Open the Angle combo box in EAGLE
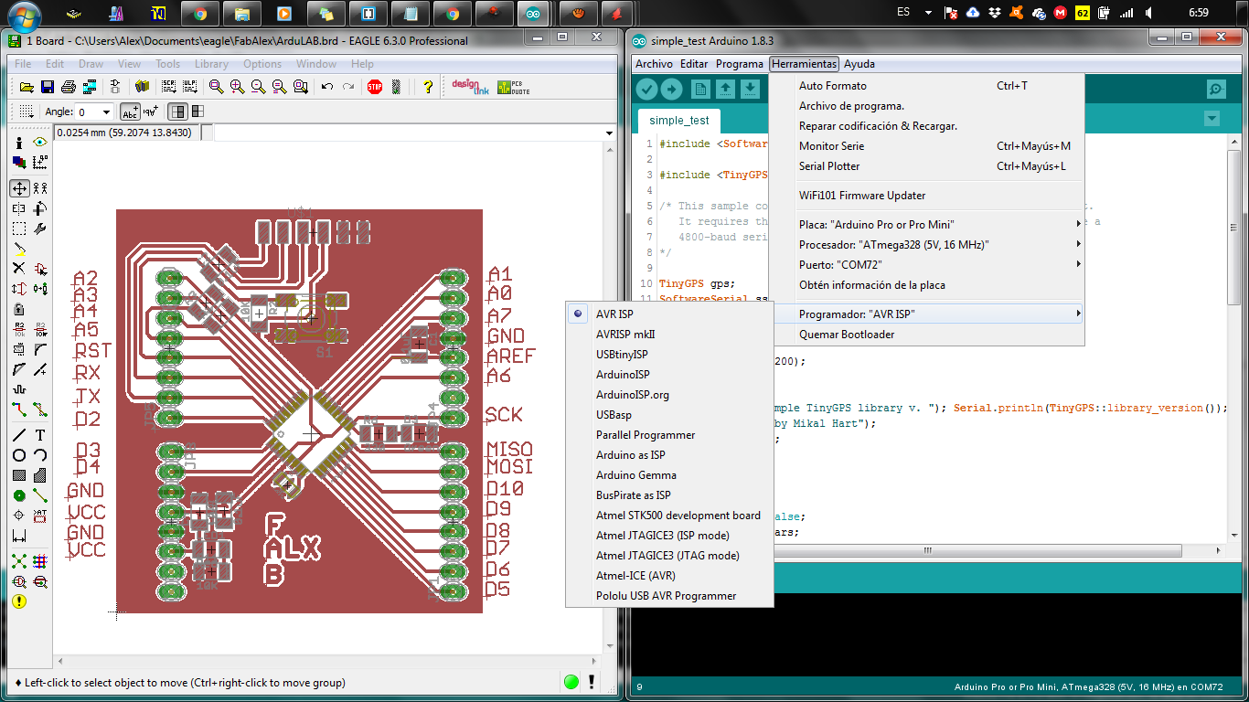Screen dimensions: 1249x702 94,112
